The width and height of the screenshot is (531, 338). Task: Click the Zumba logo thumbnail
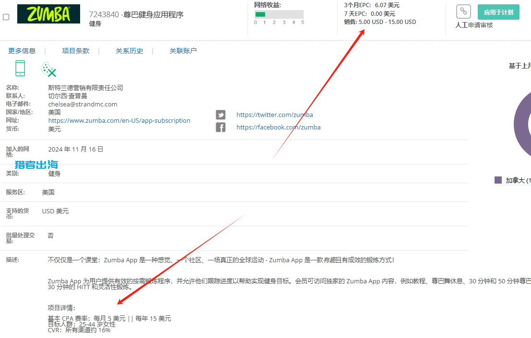[x=49, y=14]
